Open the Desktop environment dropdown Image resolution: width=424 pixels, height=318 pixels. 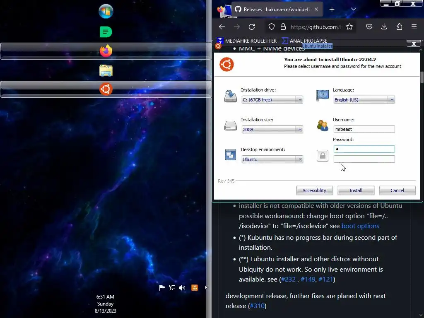click(x=272, y=159)
